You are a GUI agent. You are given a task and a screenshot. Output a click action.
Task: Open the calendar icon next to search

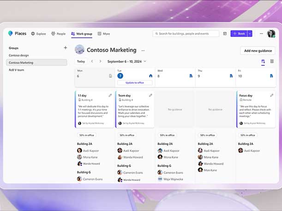(x=225, y=34)
